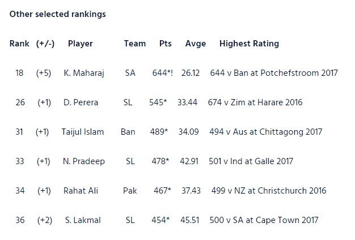Select the Rank column header

(19, 44)
